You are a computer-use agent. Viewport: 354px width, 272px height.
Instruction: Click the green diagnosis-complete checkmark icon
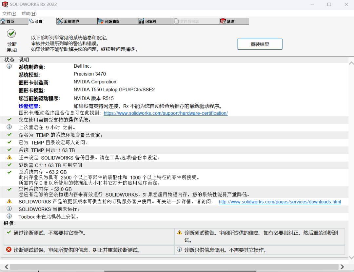coord(11,34)
